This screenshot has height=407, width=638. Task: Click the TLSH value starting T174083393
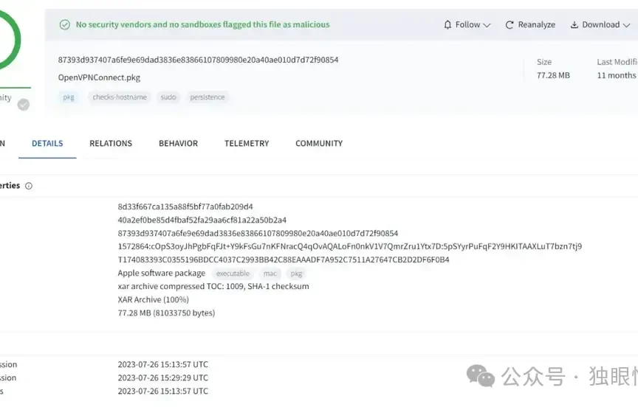pos(284,260)
